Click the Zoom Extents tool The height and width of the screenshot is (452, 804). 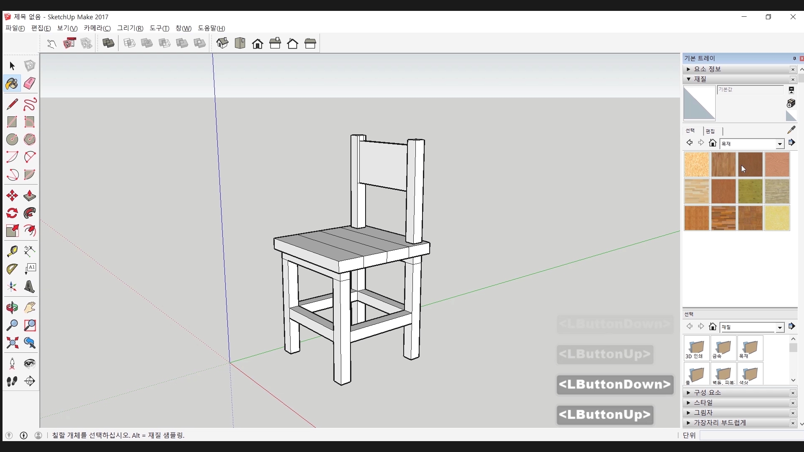pyautogui.click(x=12, y=343)
